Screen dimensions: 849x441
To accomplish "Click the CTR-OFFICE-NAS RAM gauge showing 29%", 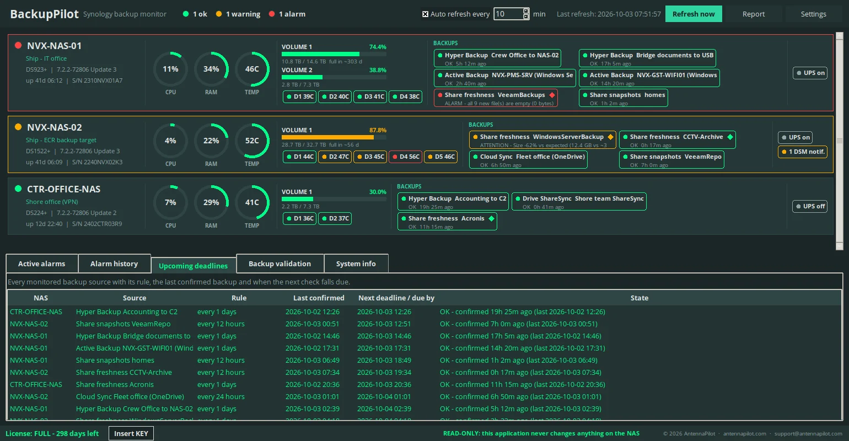I will tap(211, 202).
